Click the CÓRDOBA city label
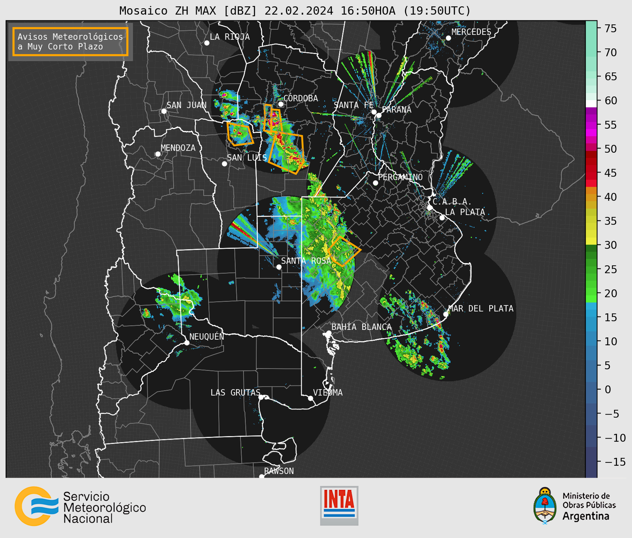Image resolution: width=632 pixels, height=538 pixels. (301, 98)
